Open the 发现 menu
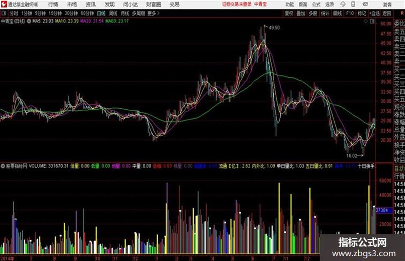The width and height of the screenshot is (405, 261). click(x=109, y=4)
